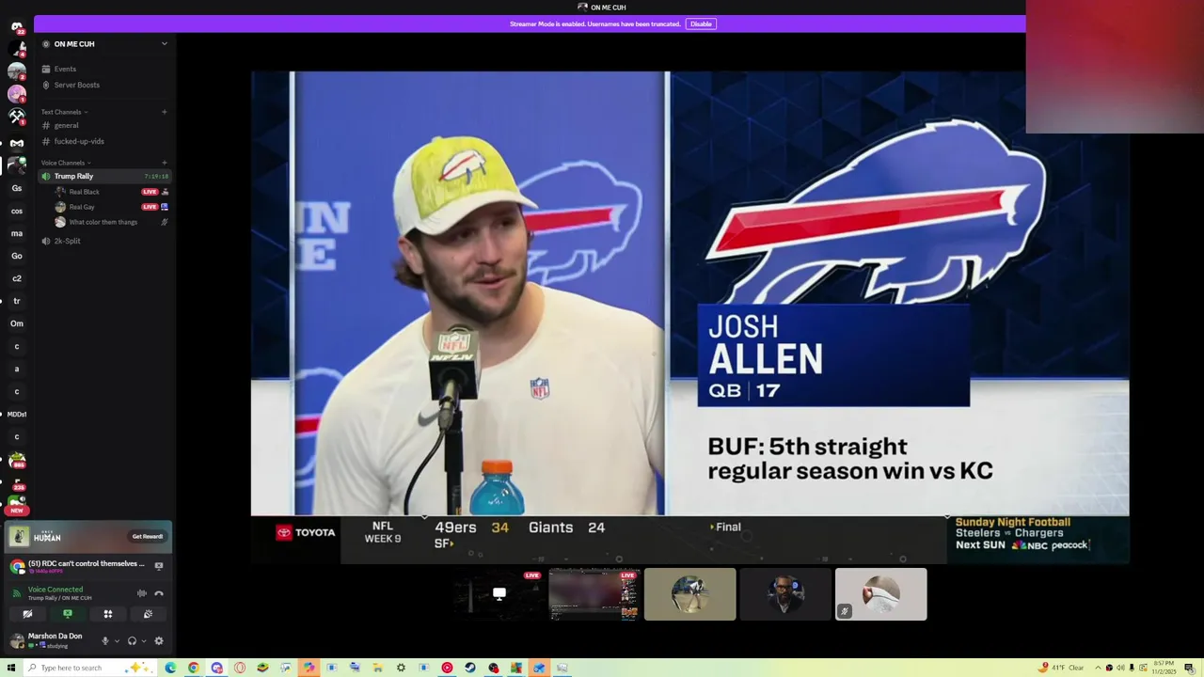Open the 'Gs' server icon

tap(17, 188)
